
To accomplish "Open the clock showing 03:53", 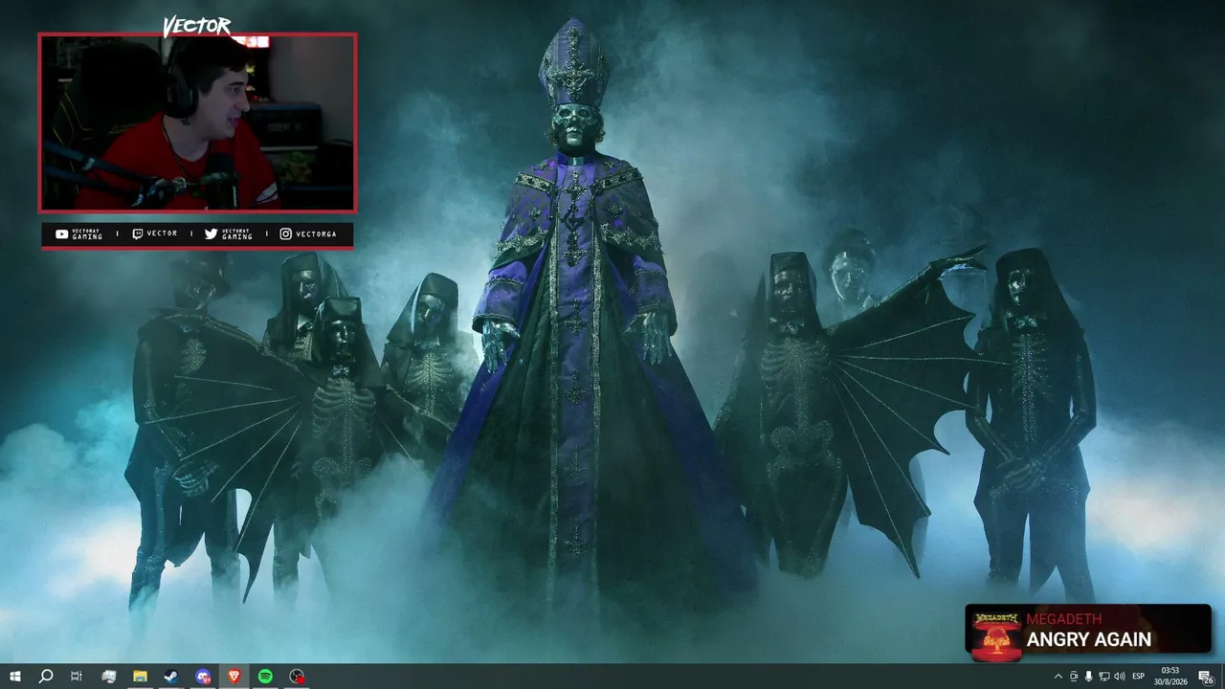I will click(x=1172, y=677).
